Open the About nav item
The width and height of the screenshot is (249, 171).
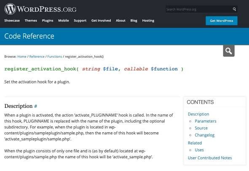(120, 21)
